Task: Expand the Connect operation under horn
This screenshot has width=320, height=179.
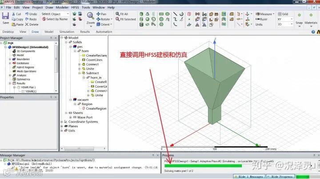Action: pyautogui.click(x=80, y=64)
